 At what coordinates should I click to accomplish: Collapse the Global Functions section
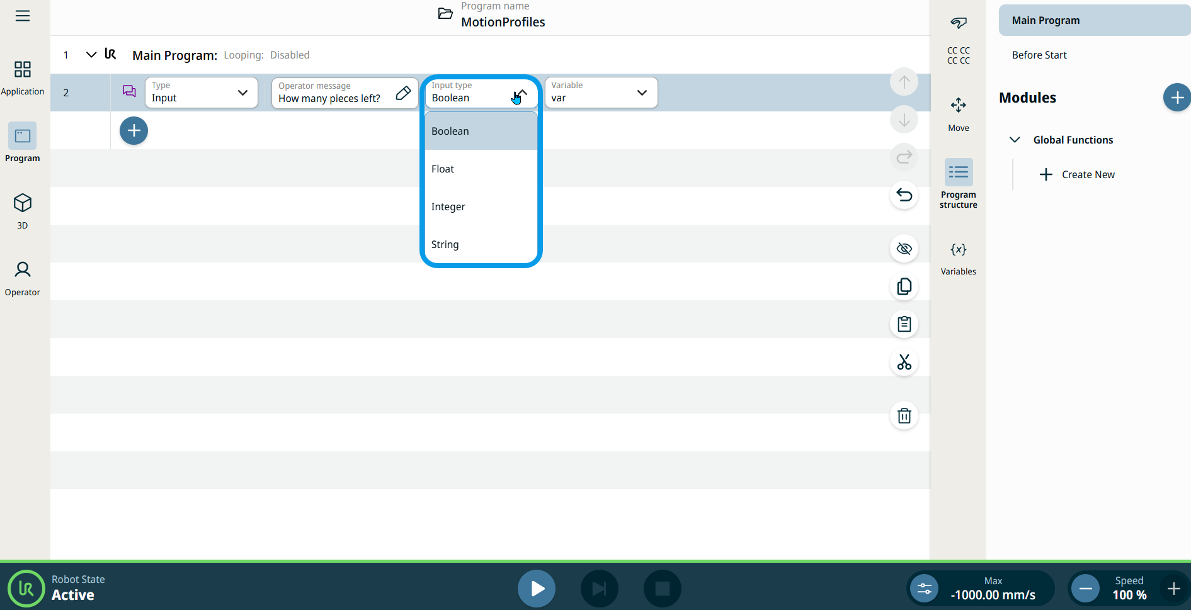[1015, 140]
